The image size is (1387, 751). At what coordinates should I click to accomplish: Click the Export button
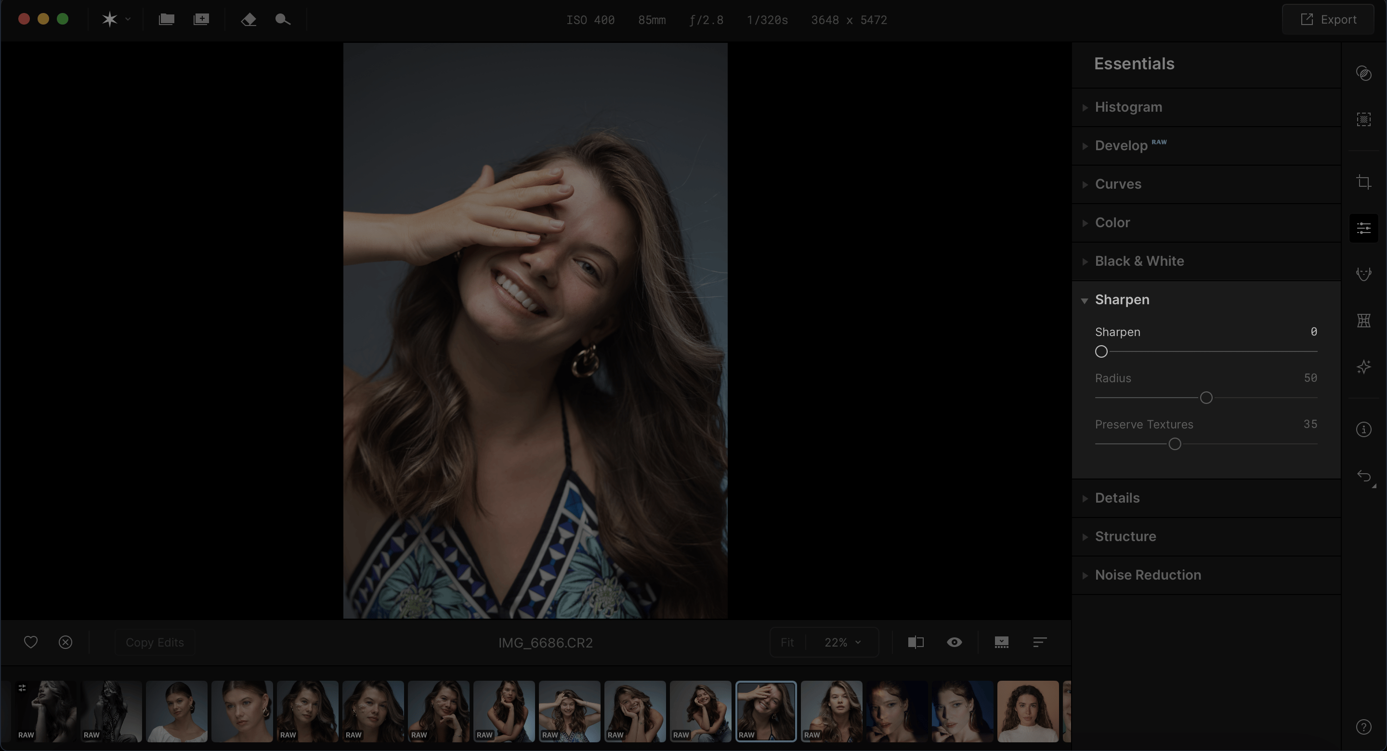pos(1328,20)
